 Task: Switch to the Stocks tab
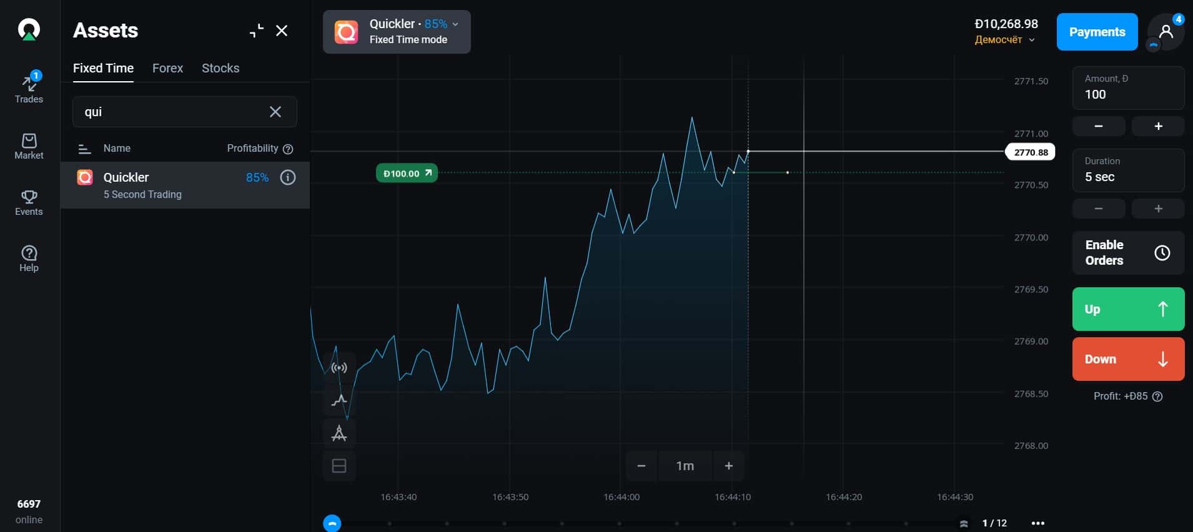click(220, 68)
